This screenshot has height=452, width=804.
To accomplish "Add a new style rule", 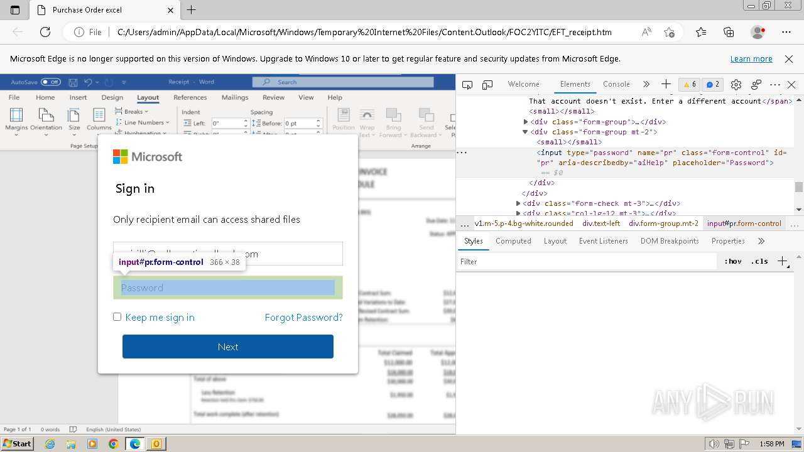I will tap(783, 262).
